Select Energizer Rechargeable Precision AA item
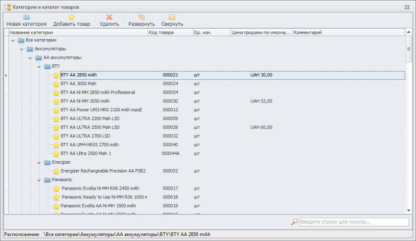The image size is (416, 241). pos(103,171)
